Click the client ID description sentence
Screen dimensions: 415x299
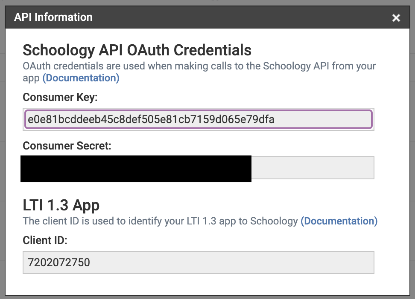(160, 221)
